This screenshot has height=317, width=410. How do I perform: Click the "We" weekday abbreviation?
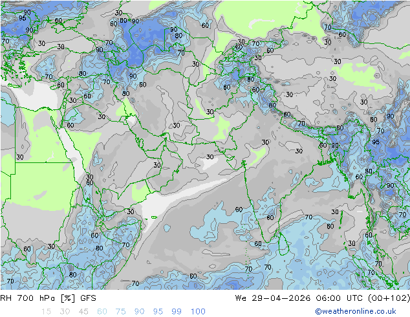click(241, 298)
